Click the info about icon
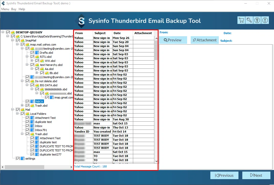This screenshot has height=185, width=274. (x=265, y=20)
